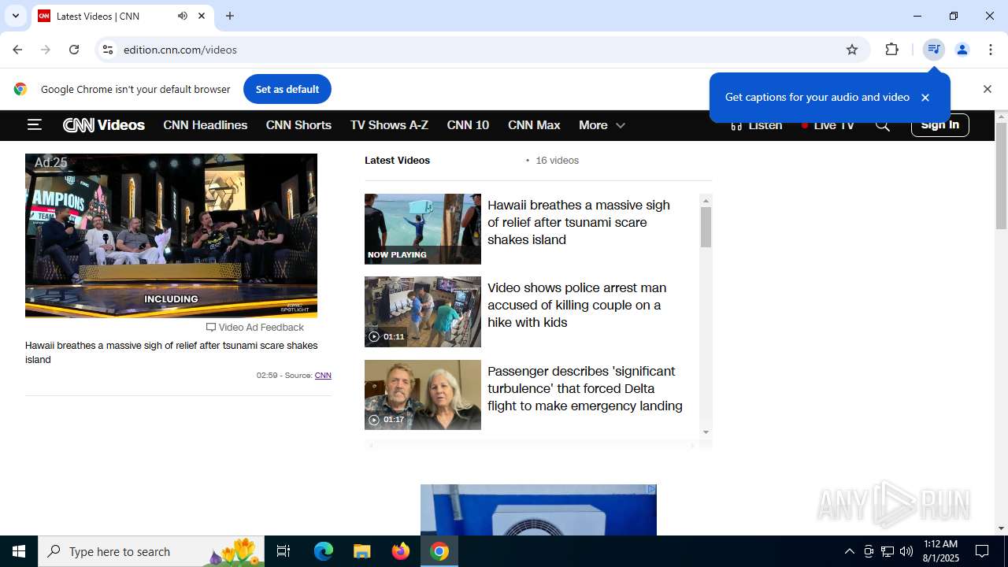1008x567 pixels.
Task: Click Video shows police arrest man headline
Action: (x=576, y=305)
